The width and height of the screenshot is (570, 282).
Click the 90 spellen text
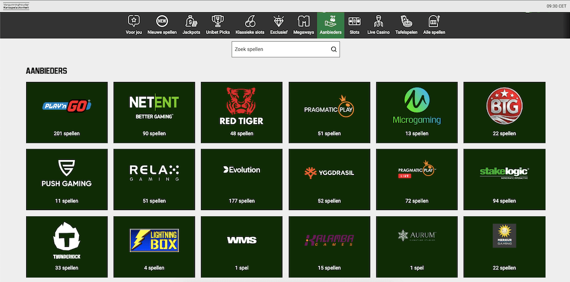coord(154,134)
